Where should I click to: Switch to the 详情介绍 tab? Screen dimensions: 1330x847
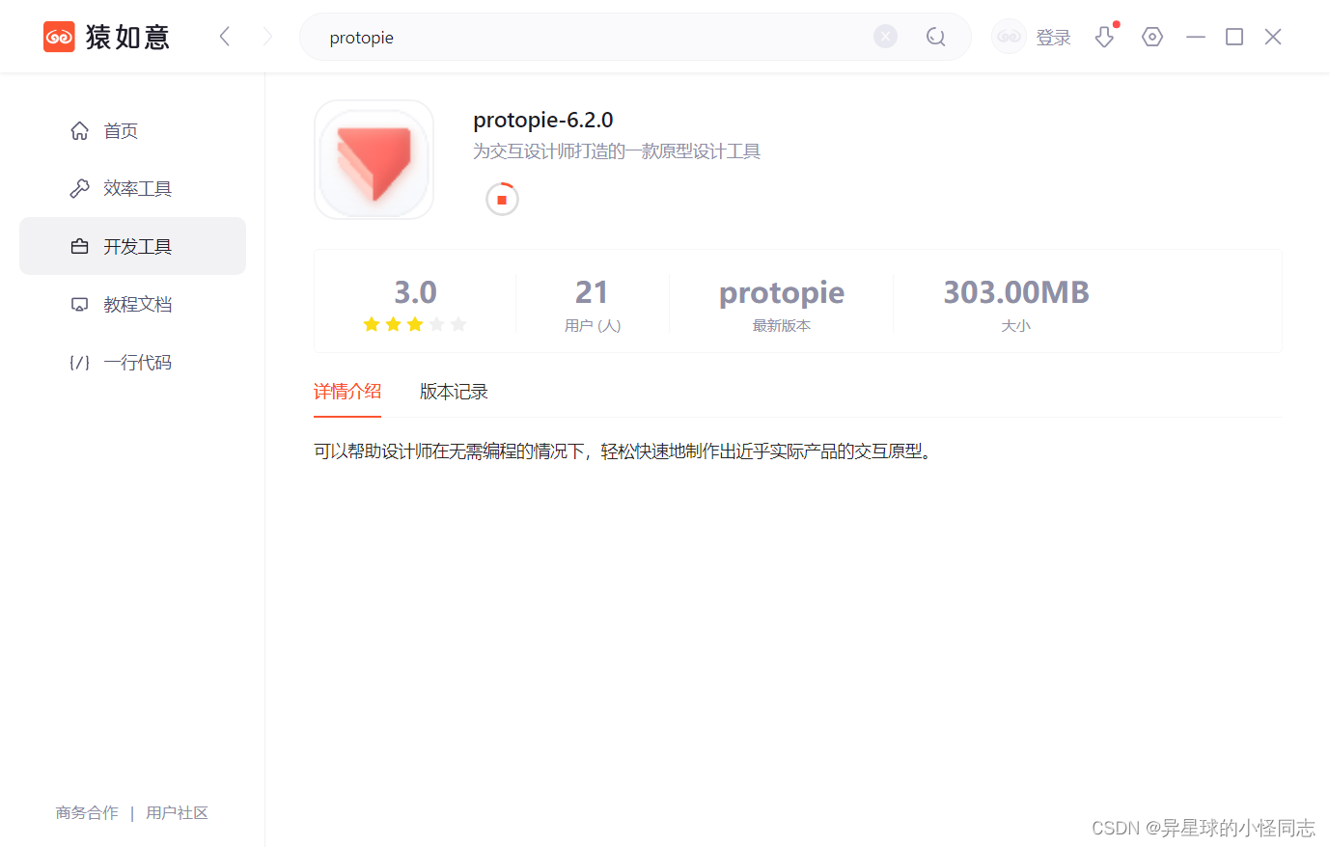(x=347, y=392)
